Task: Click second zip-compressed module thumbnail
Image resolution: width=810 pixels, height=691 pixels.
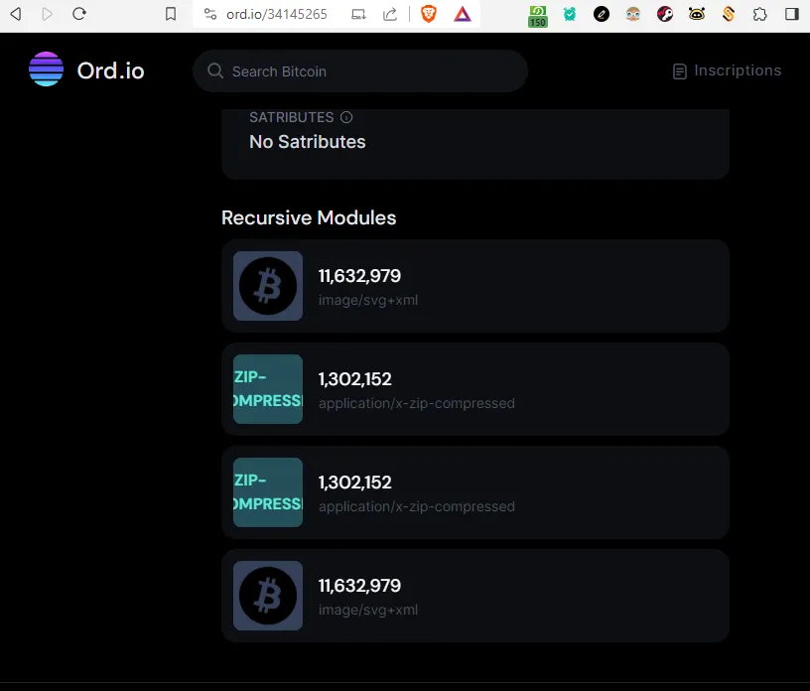Action: [x=268, y=492]
